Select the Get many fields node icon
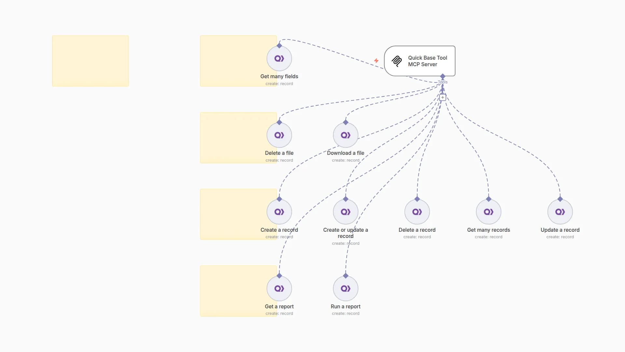This screenshot has width=625, height=352. pos(279,59)
